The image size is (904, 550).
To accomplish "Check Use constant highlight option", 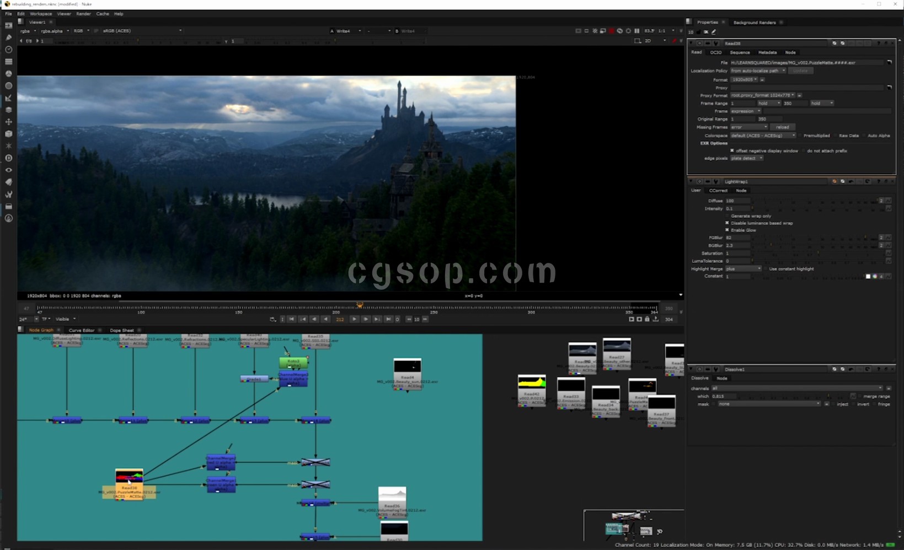I will point(766,269).
